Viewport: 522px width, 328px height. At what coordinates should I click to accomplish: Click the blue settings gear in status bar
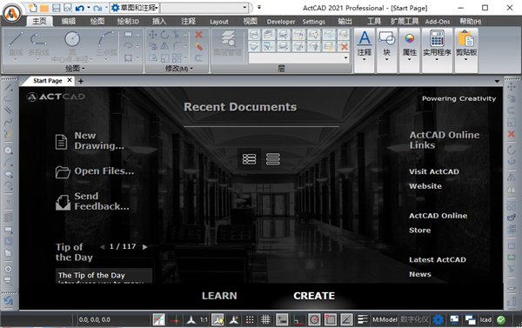(x=438, y=319)
